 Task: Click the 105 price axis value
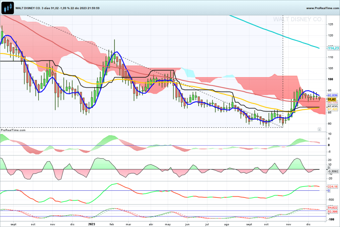point(331,68)
